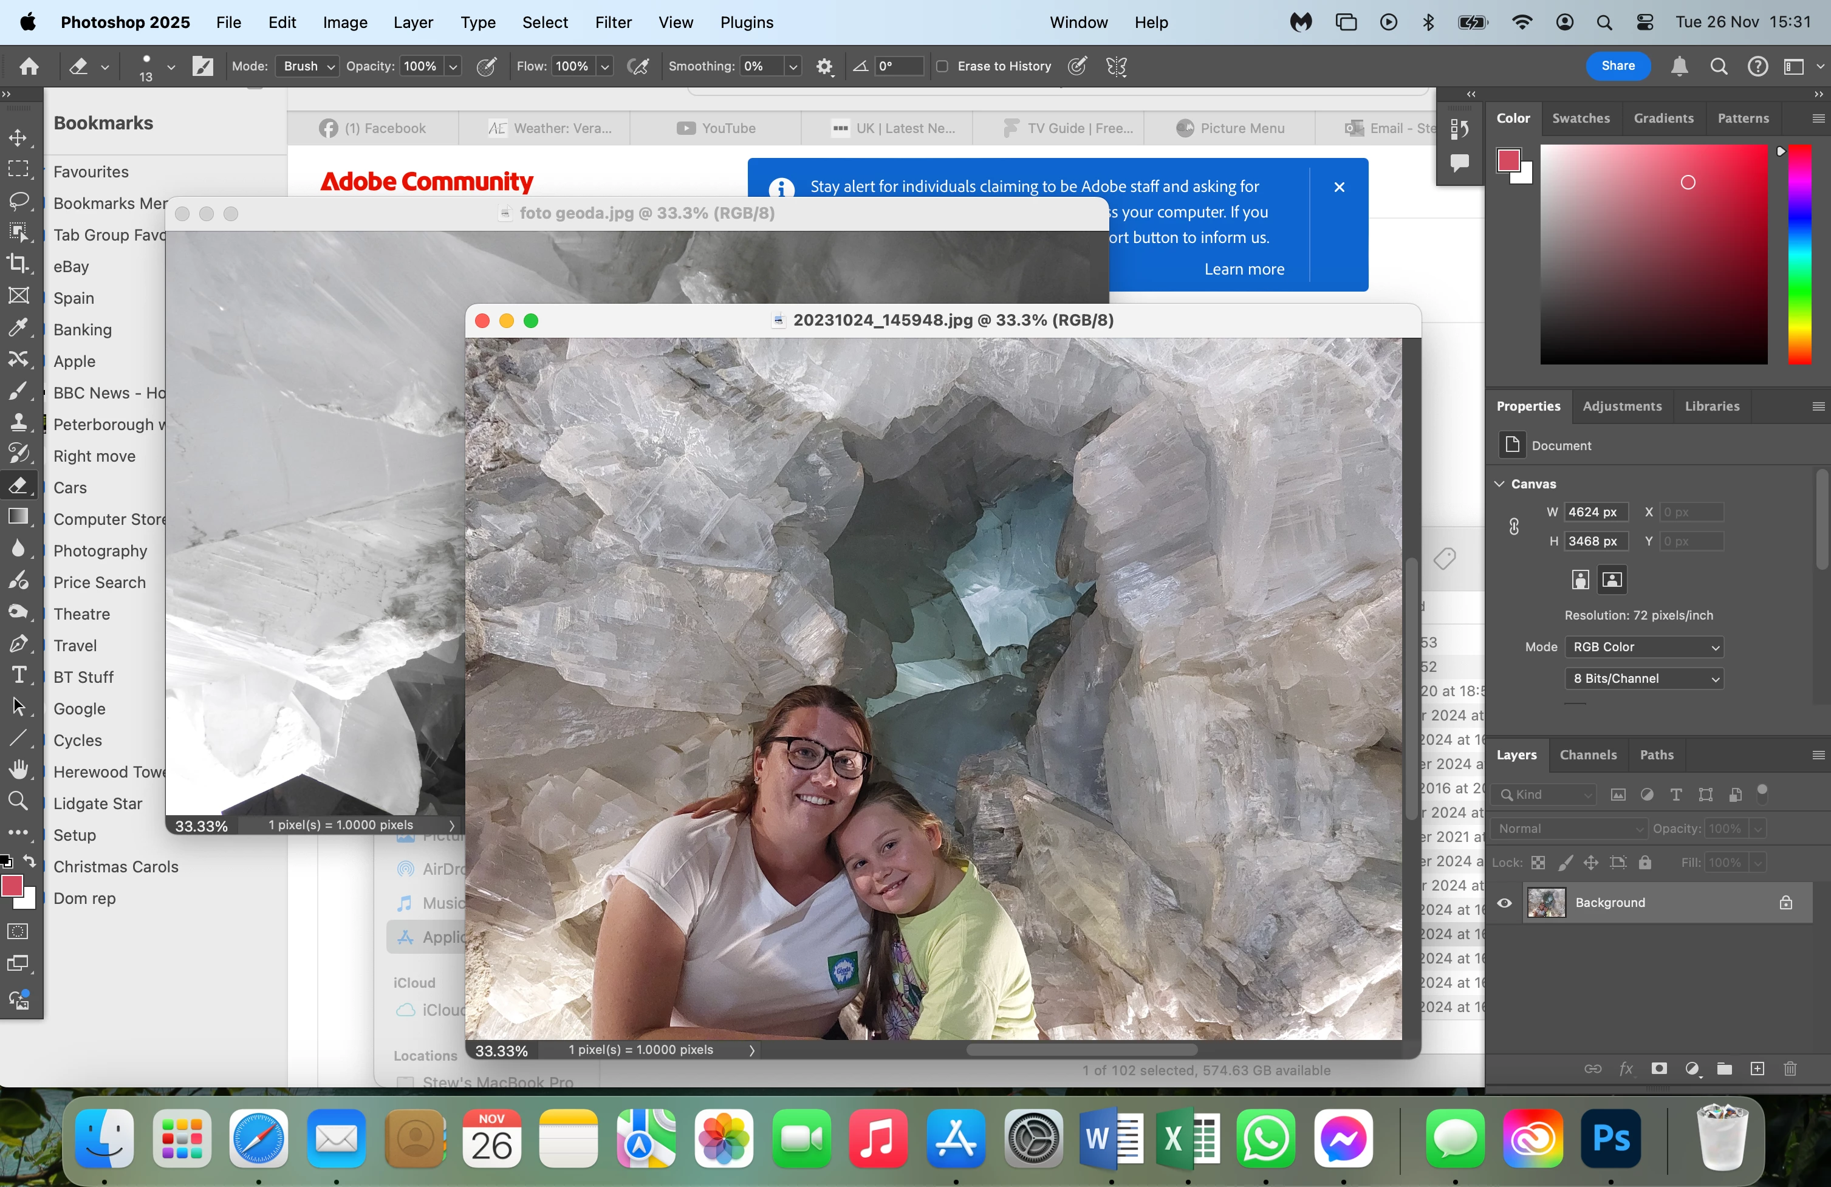The image size is (1831, 1187).
Task: Hide the Background layer with eye icon
Action: [x=1504, y=902]
